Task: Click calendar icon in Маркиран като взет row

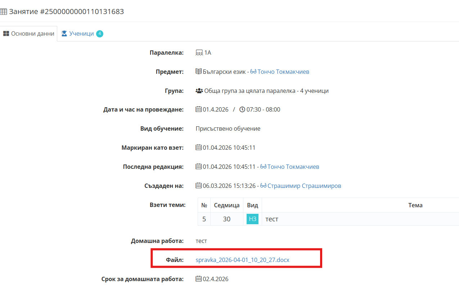Action: point(198,148)
